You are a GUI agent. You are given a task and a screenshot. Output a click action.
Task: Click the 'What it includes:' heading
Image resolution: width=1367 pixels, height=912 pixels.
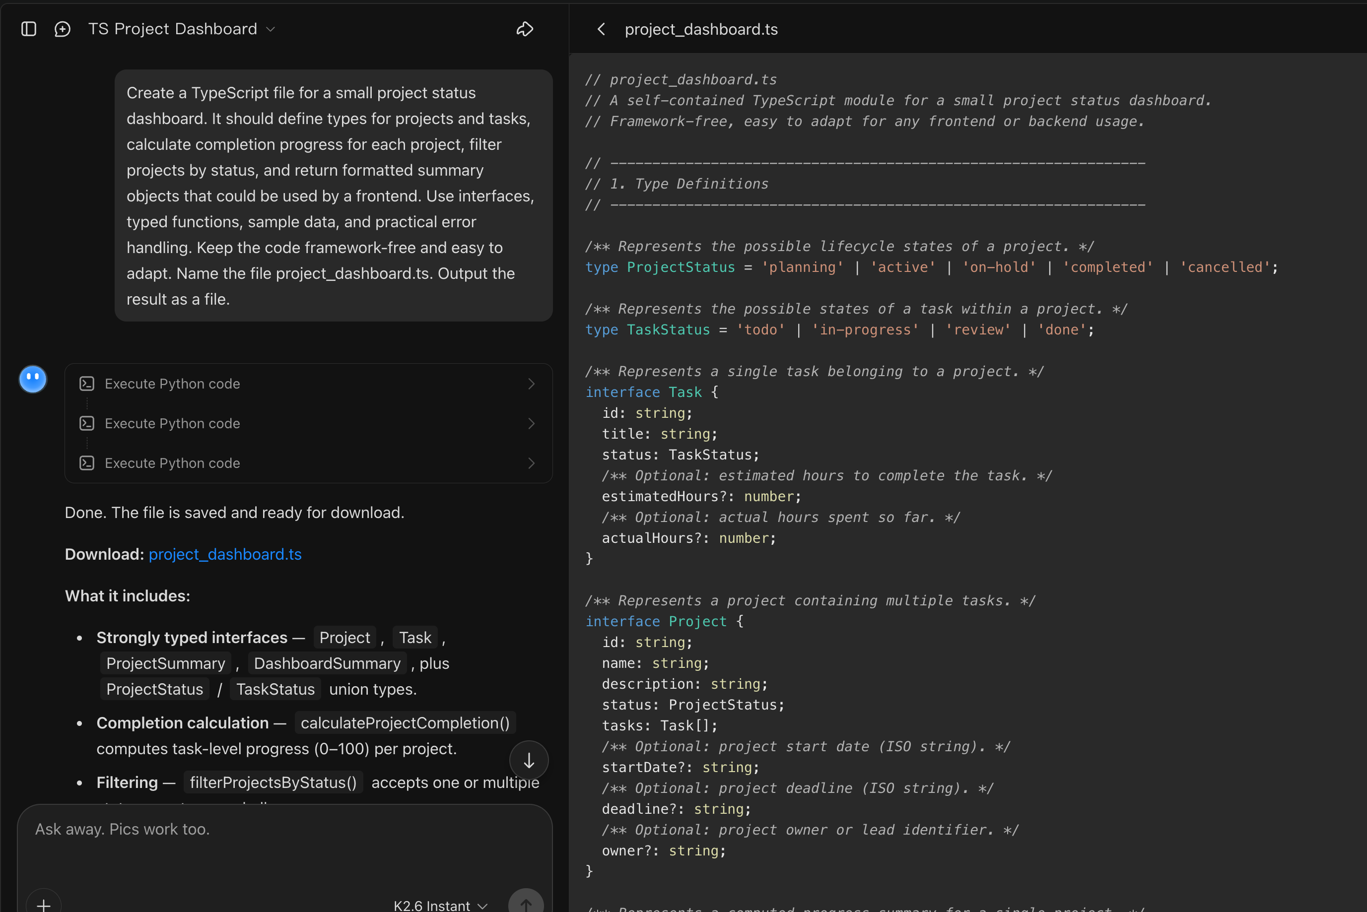point(128,596)
